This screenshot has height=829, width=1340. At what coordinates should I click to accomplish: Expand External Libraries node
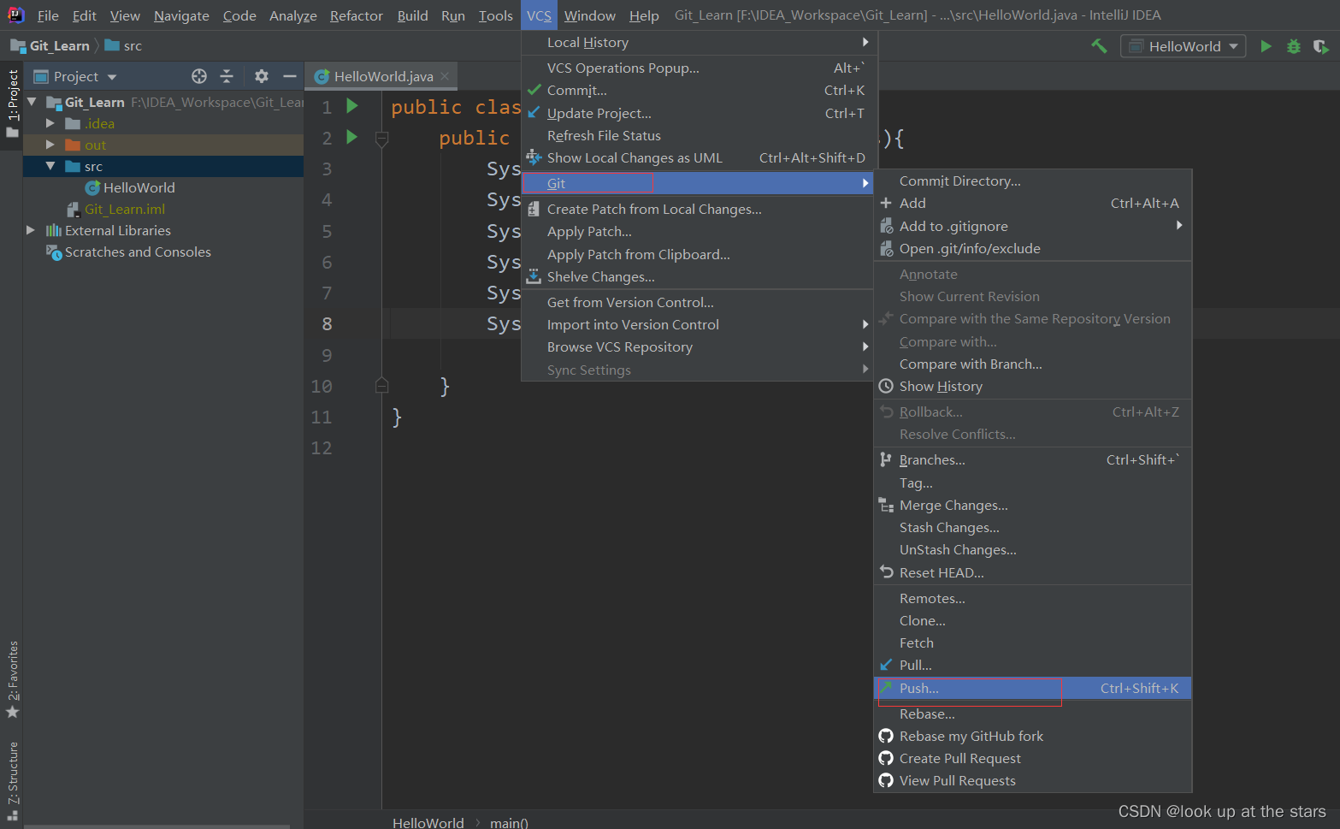point(31,230)
